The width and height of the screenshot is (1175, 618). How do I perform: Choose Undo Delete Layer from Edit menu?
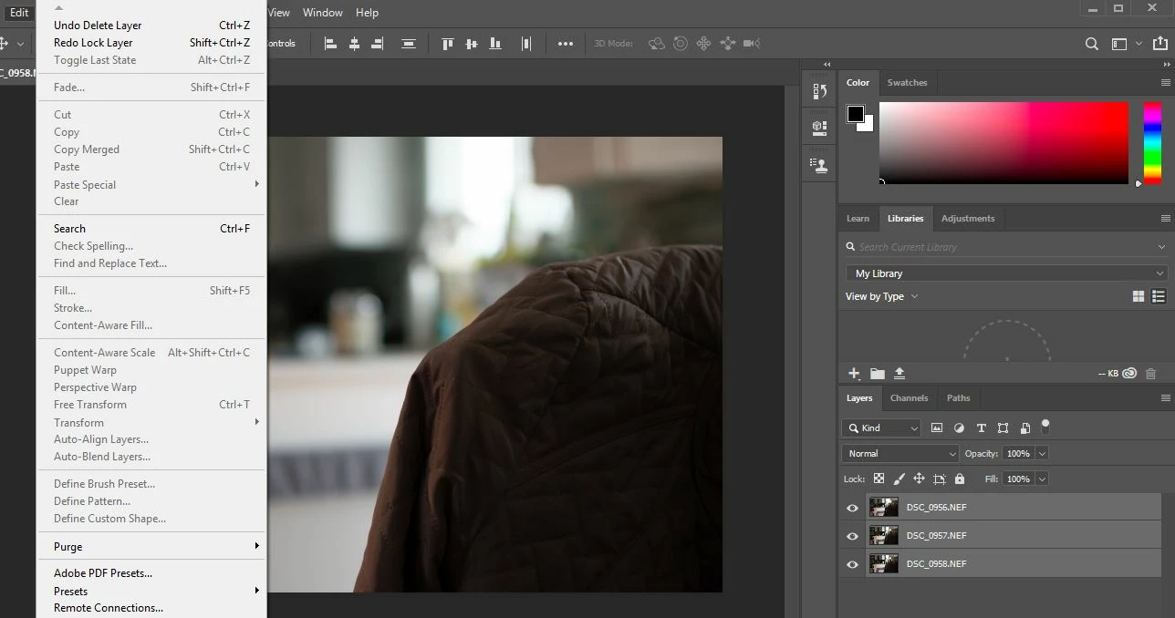tap(98, 26)
